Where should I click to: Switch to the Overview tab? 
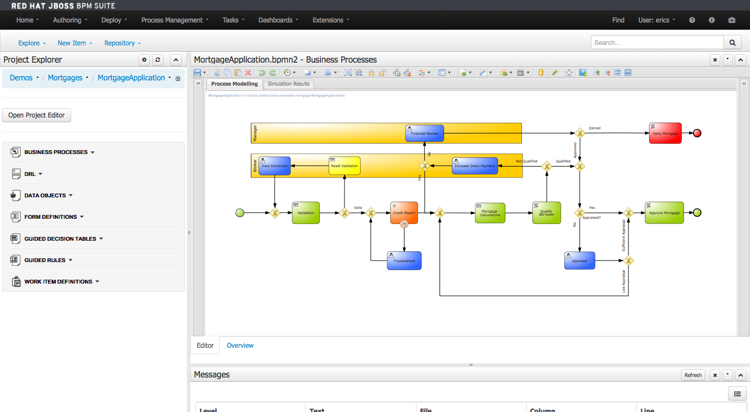click(240, 345)
